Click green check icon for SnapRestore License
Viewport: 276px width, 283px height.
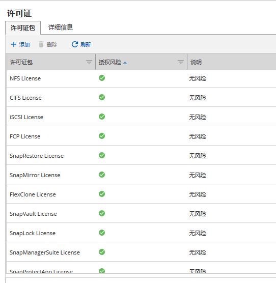tap(102, 155)
